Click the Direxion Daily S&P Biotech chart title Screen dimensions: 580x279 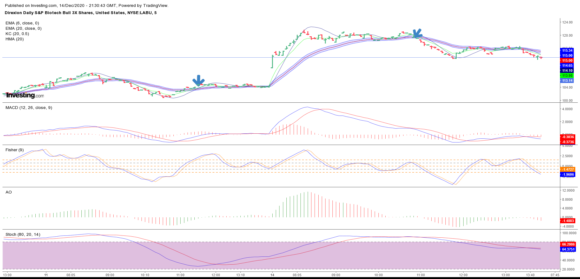click(x=81, y=13)
